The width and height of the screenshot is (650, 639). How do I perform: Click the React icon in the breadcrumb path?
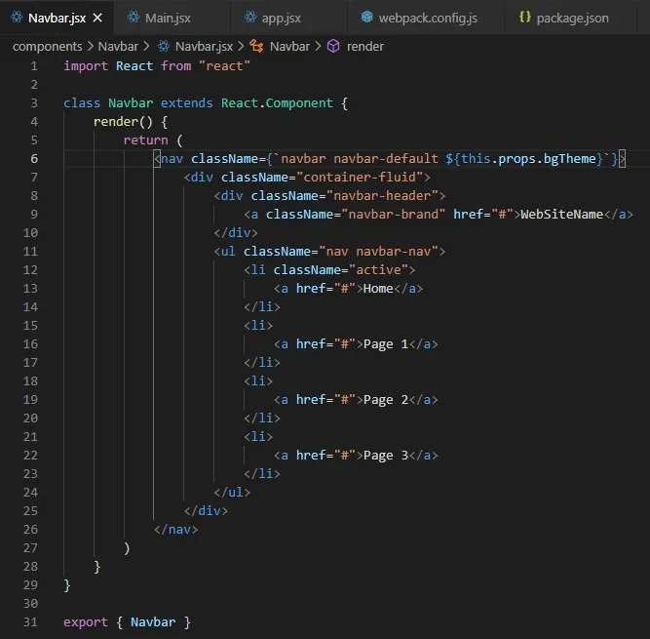pos(163,46)
